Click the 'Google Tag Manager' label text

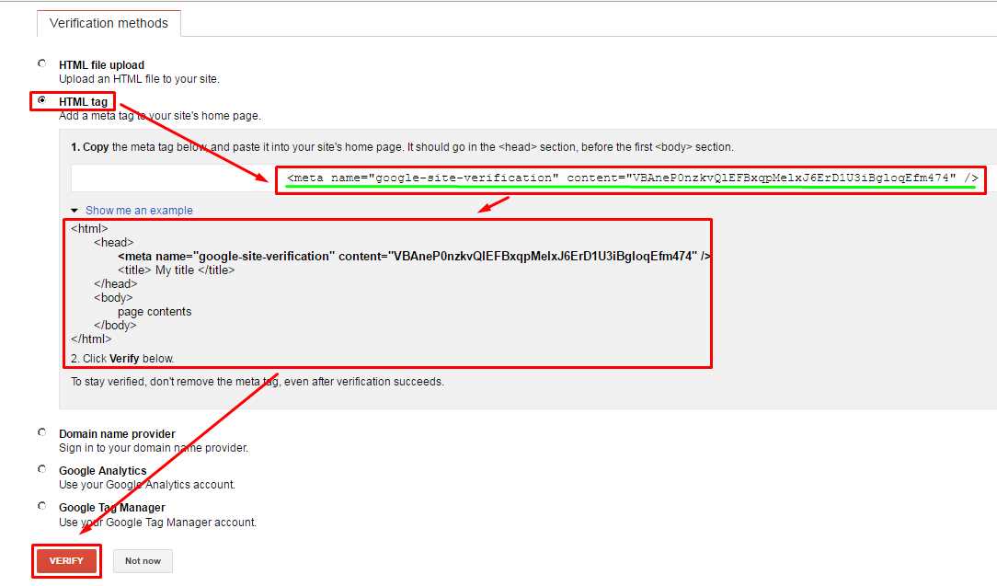(x=112, y=508)
